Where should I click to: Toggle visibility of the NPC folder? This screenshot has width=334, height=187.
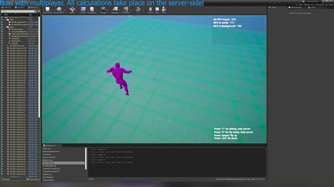(2, 20)
